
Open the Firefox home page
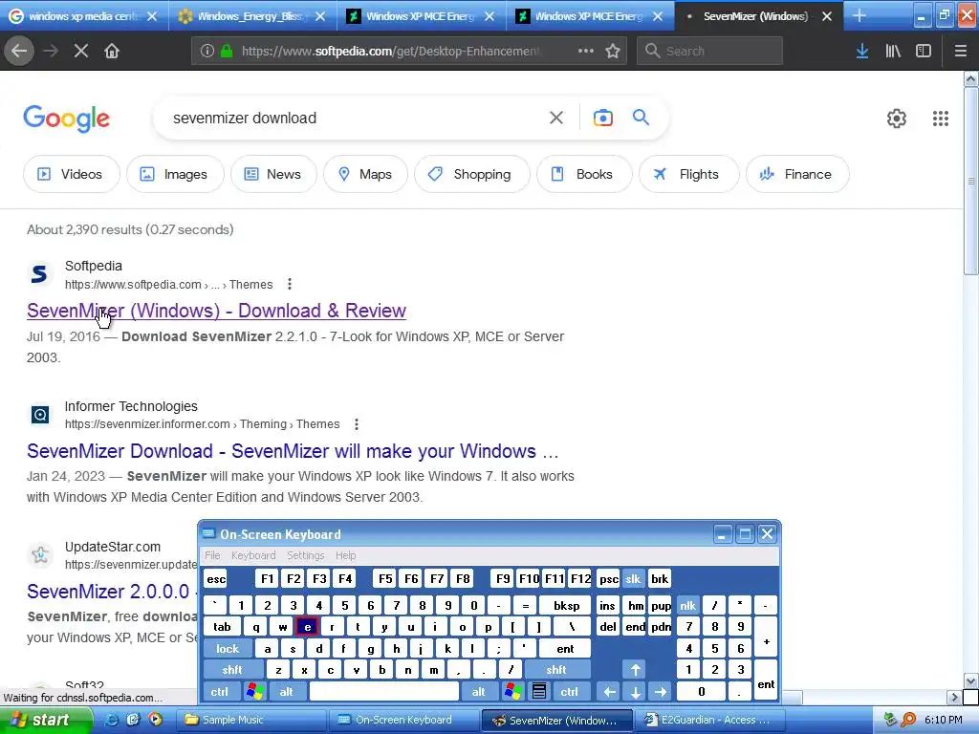(x=112, y=51)
